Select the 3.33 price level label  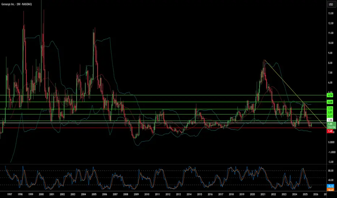pos(330,109)
